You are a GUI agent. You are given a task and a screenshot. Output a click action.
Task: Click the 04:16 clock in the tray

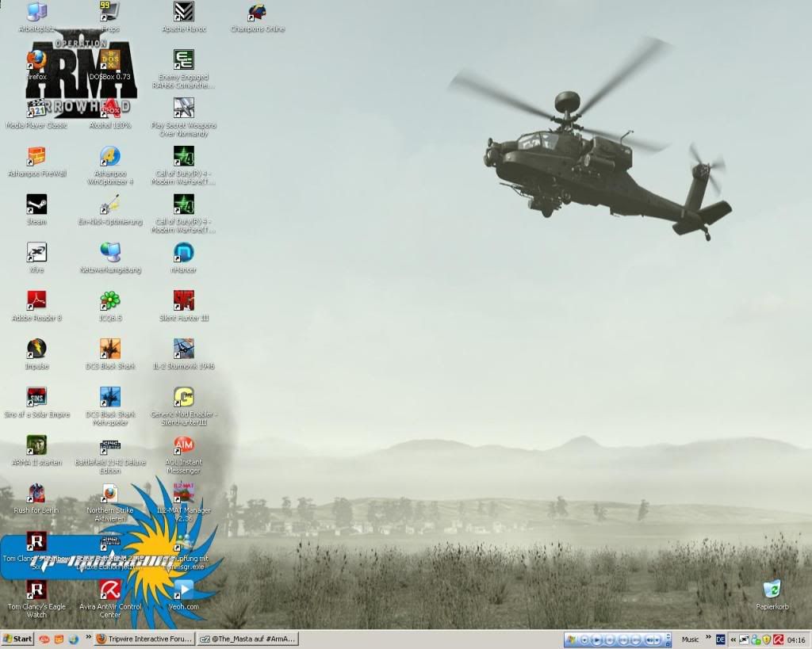tap(795, 639)
